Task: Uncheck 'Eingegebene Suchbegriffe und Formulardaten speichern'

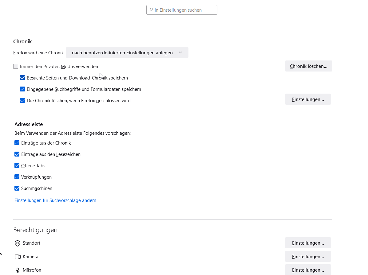Action: click(x=22, y=89)
